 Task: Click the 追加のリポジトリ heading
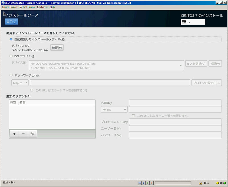[18, 96]
